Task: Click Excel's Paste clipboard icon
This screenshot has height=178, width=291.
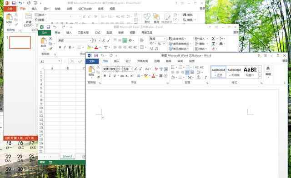Action: pos(44,41)
